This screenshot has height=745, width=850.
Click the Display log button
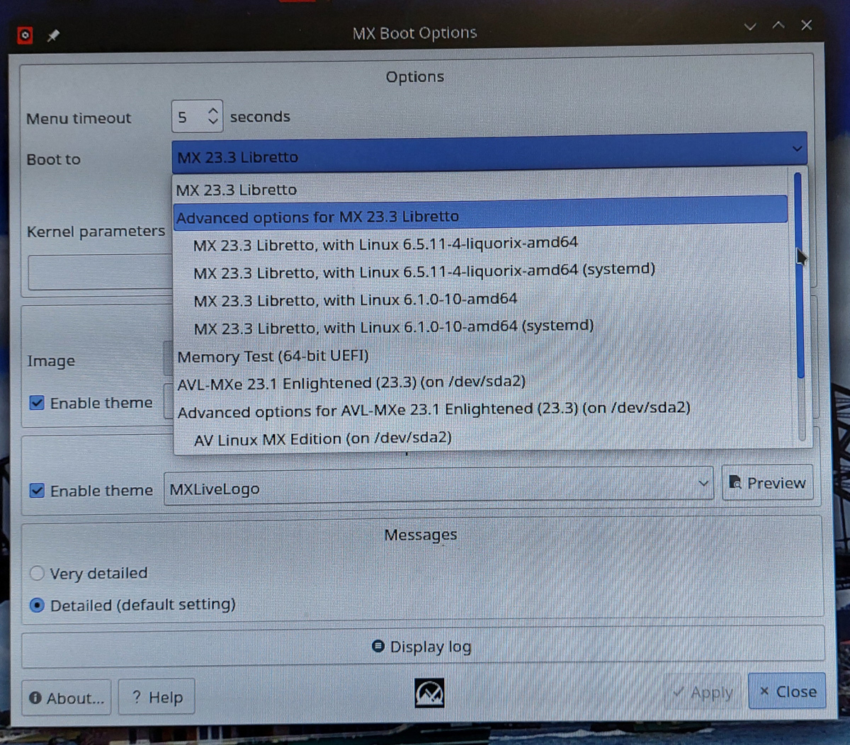pyautogui.click(x=423, y=647)
